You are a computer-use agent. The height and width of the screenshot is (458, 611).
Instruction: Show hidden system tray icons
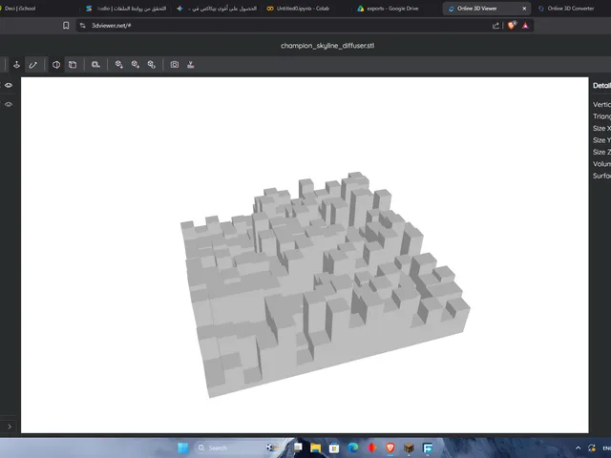578,448
